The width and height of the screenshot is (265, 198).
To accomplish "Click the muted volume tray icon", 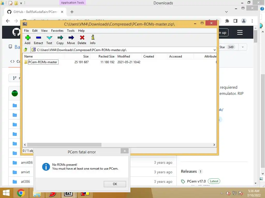I will (x=228, y=193).
